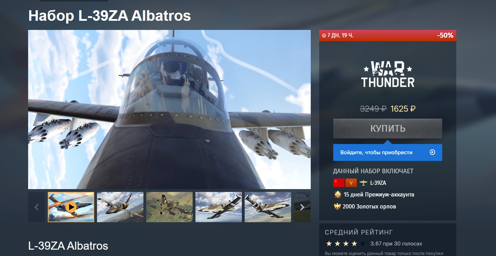Click the main cockpit preview image
The width and height of the screenshot is (496, 256).
point(169,110)
